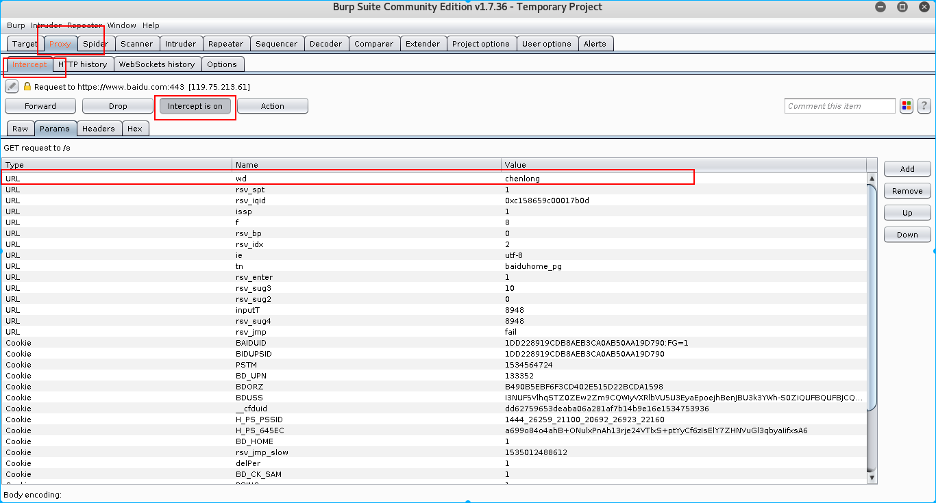Switch to the Repeater tab
The height and width of the screenshot is (503, 936).
[x=226, y=44]
